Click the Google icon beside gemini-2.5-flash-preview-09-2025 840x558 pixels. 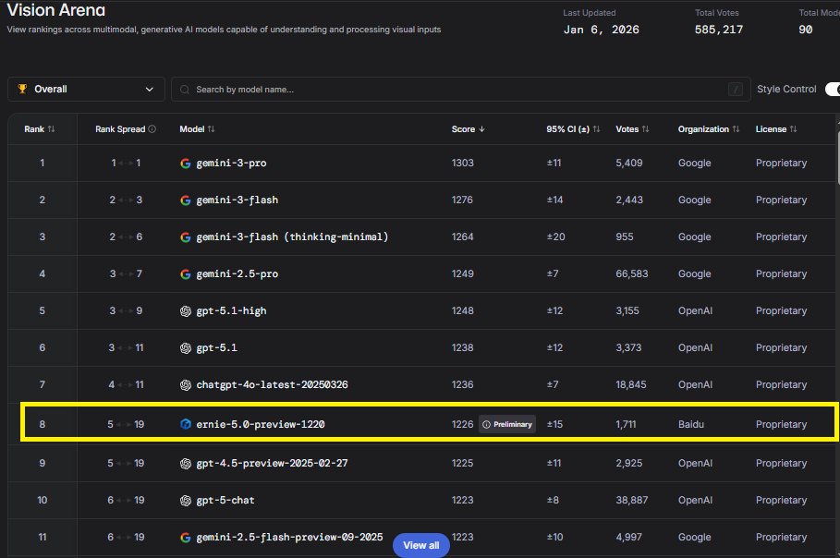185,537
